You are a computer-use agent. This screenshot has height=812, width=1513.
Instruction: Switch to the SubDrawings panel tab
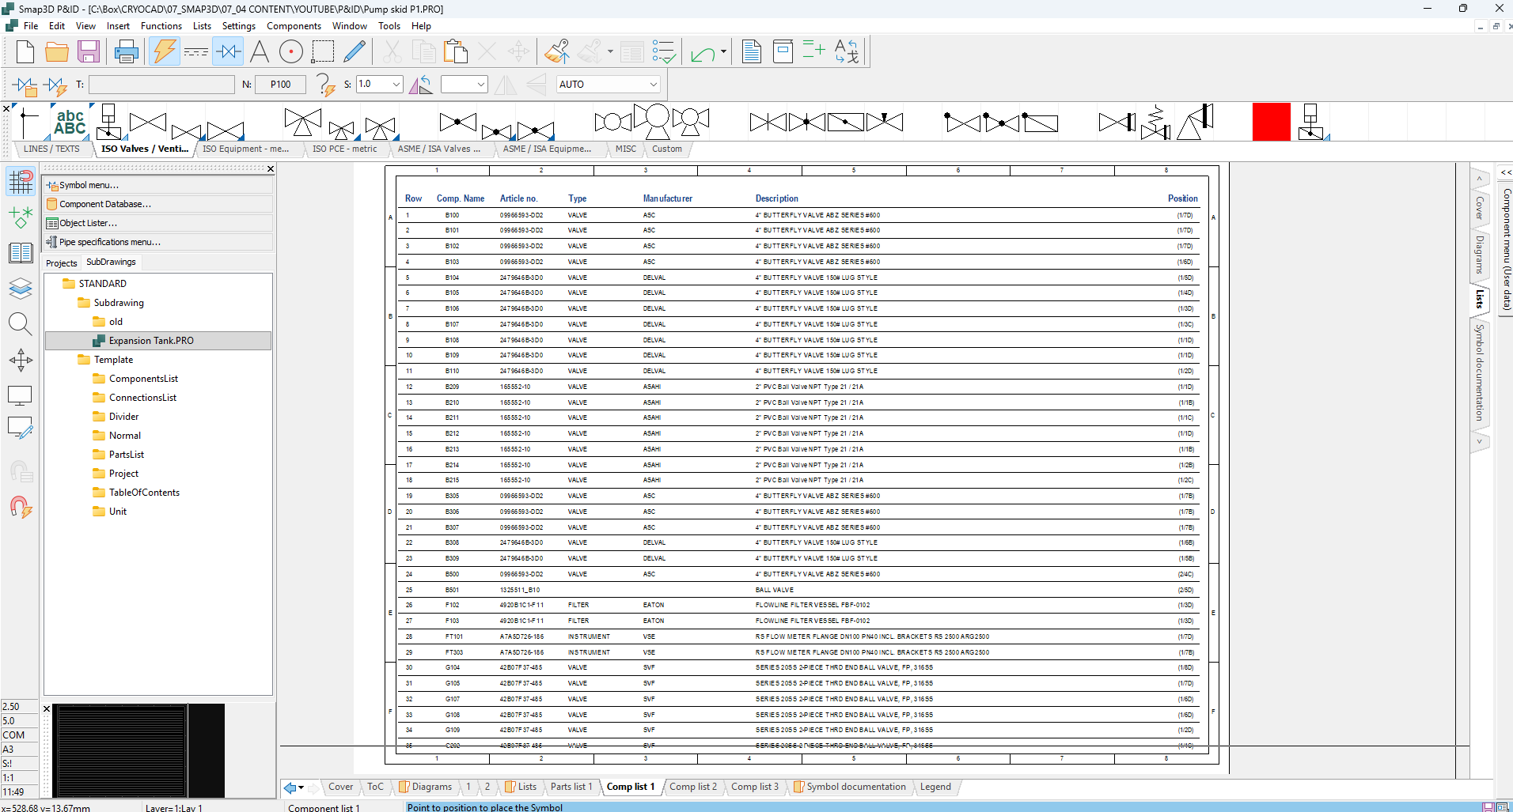(111, 262)
